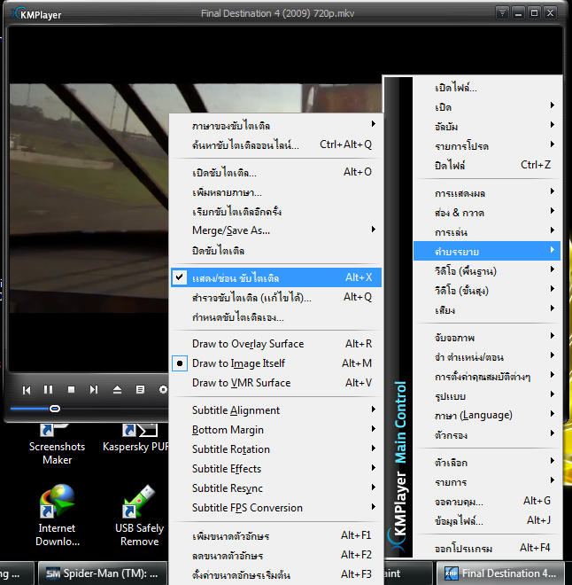Screen dimensions: 572x585
Task: Choose เพิ่มขนาดตัวอักษร Alt+F1
Action: (276, 535)
